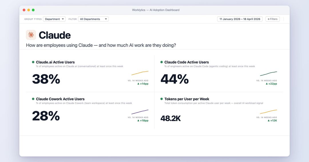
Task: Click the description starting "% of engineers active on Claude Code"
Action: pos(210,66)
